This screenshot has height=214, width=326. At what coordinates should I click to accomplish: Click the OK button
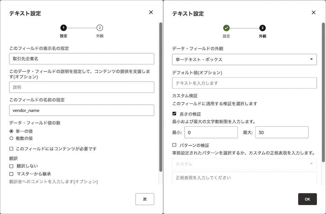(307, 199)
